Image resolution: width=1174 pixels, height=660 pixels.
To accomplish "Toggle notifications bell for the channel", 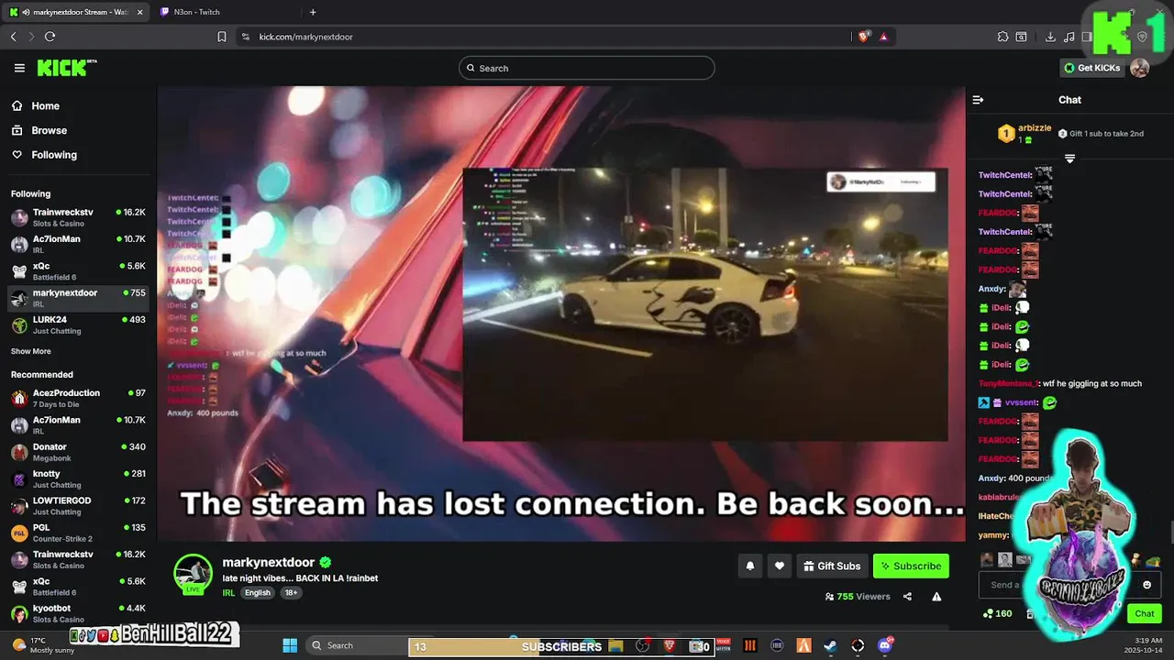I will click(749, 566).
